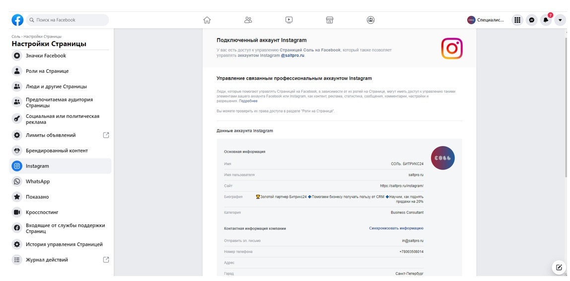The width and height of the screenshot is (570, 281).
Task: Click the Социальная реклама guitar icon
Action: [17, 119]
